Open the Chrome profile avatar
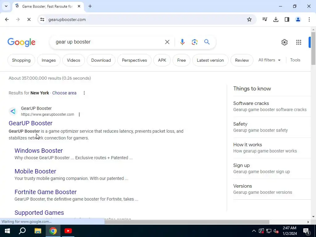Image resolution: width=316 pixels, height=237 pixels. (298, 19)
